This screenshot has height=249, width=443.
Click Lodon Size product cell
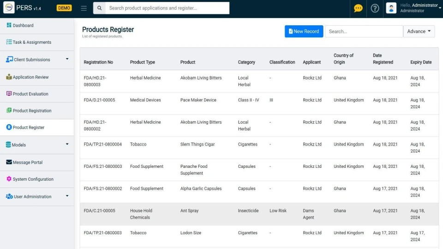(191, 233)
